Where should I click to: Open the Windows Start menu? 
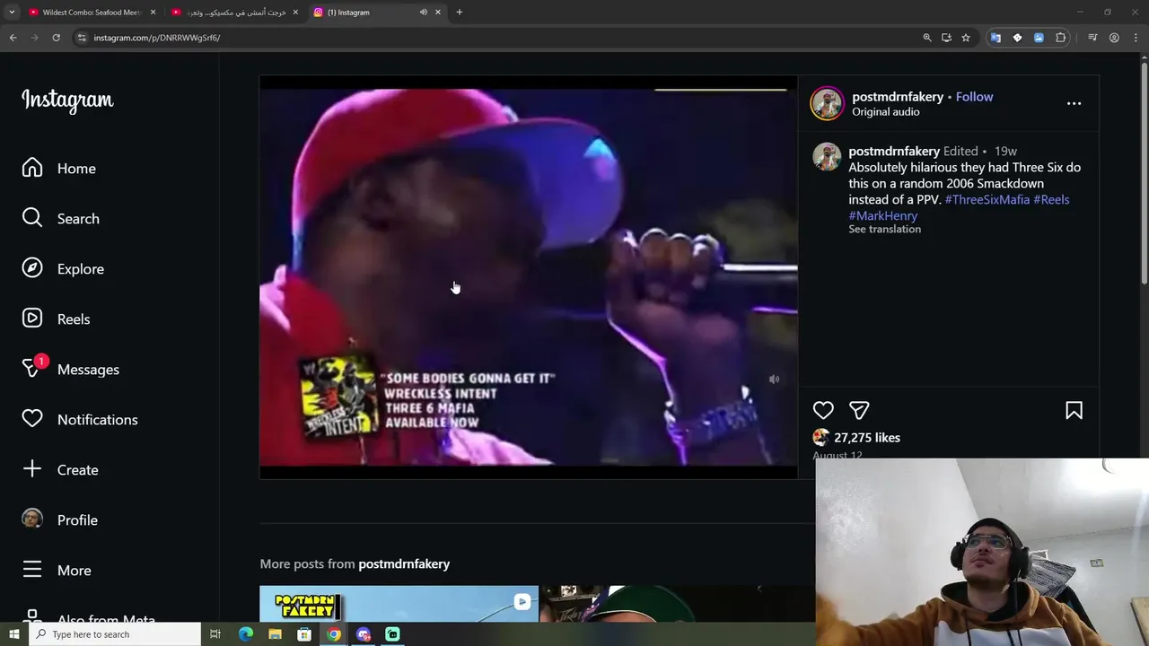(x=13, y=634)
